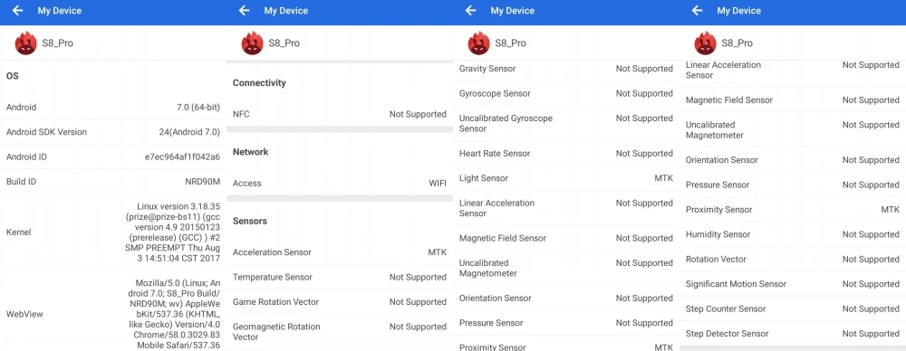Select the Game Rotation Vector label
Image resolution: width=906 pixels, height=351 pixels.
(x=275, y=301)
